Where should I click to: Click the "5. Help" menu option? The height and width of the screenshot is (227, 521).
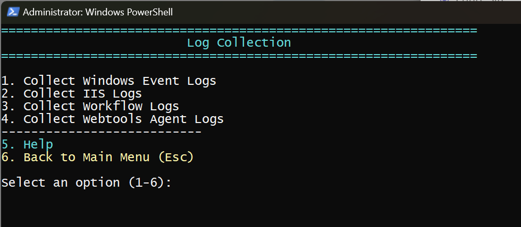[27, 144]
